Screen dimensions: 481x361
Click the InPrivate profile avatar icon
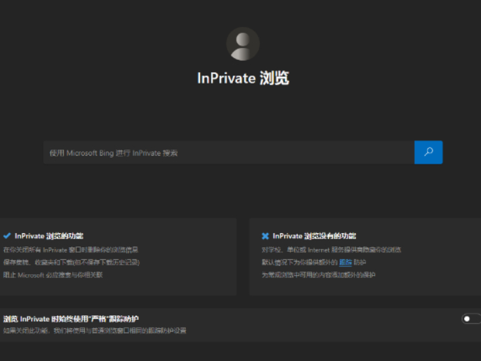243,44
